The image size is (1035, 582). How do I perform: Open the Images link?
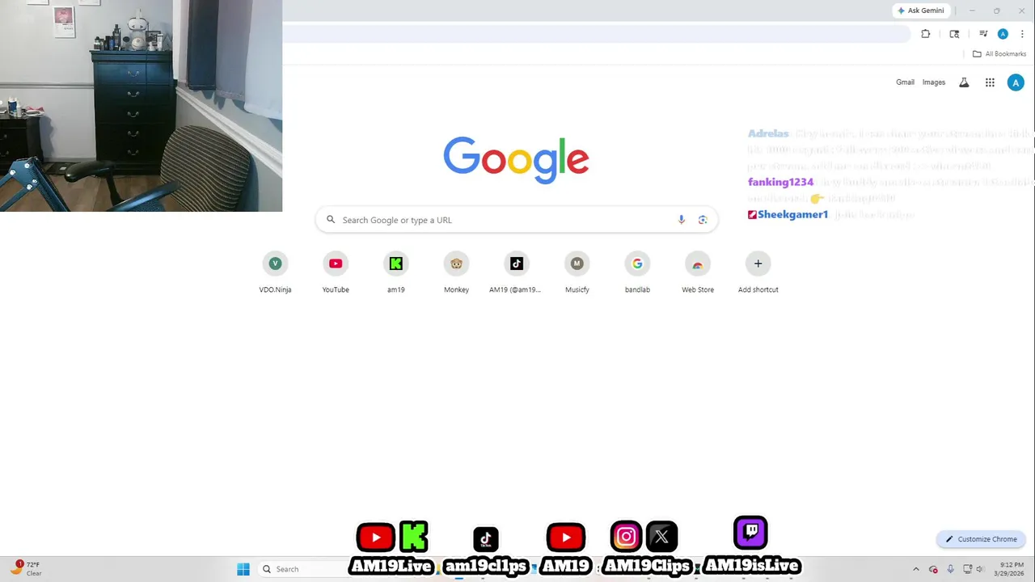(934, 82)
